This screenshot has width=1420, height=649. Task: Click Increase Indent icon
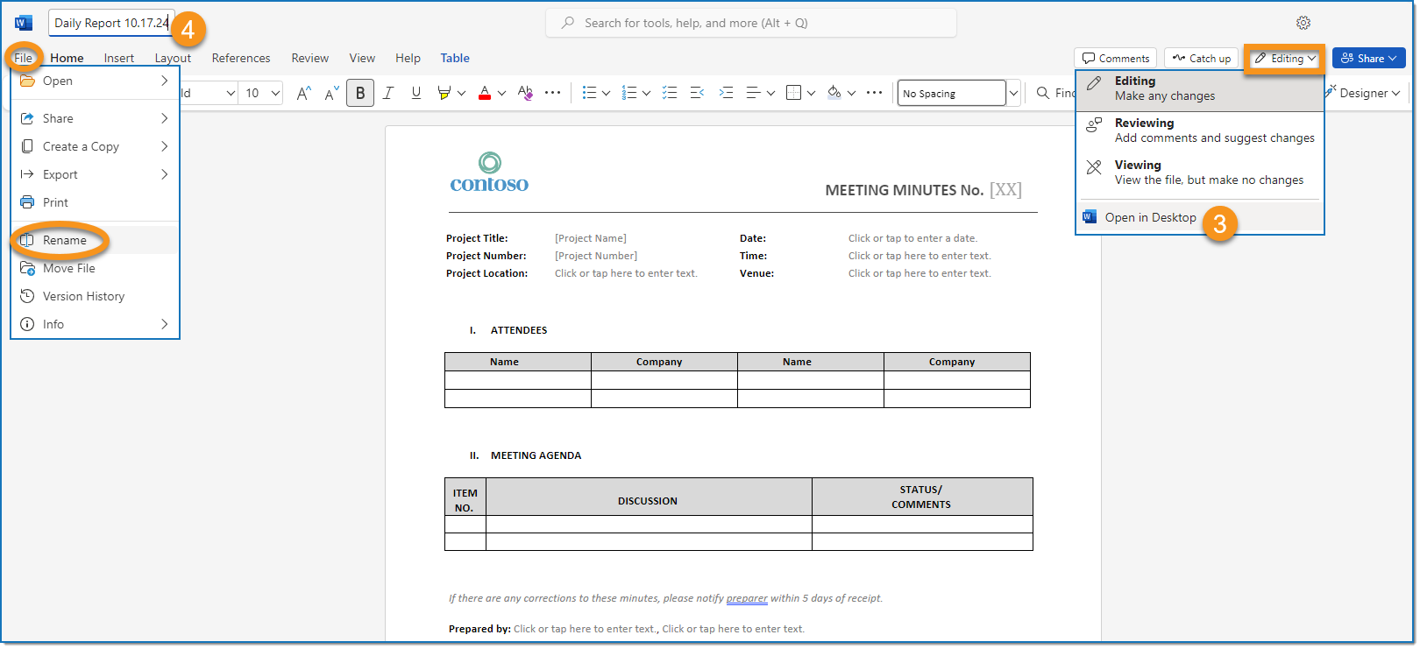(726, 93)
